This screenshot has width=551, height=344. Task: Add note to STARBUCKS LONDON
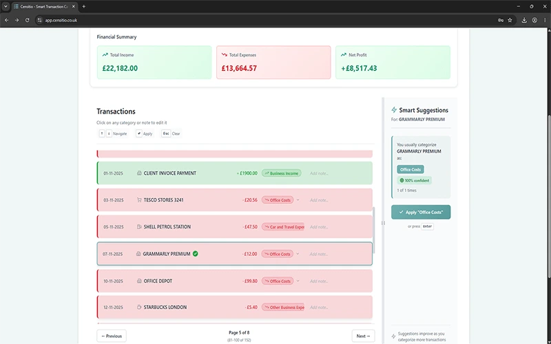tap(319, 308)
